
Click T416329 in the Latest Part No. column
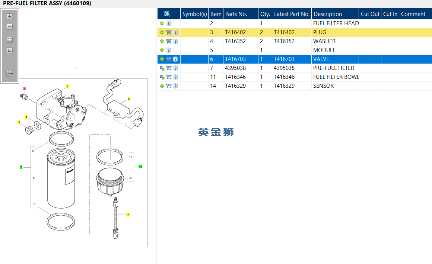pos(284,86)
